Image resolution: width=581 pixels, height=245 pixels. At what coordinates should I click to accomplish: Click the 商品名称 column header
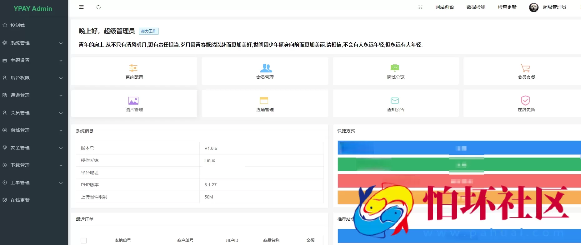(271, 240)
